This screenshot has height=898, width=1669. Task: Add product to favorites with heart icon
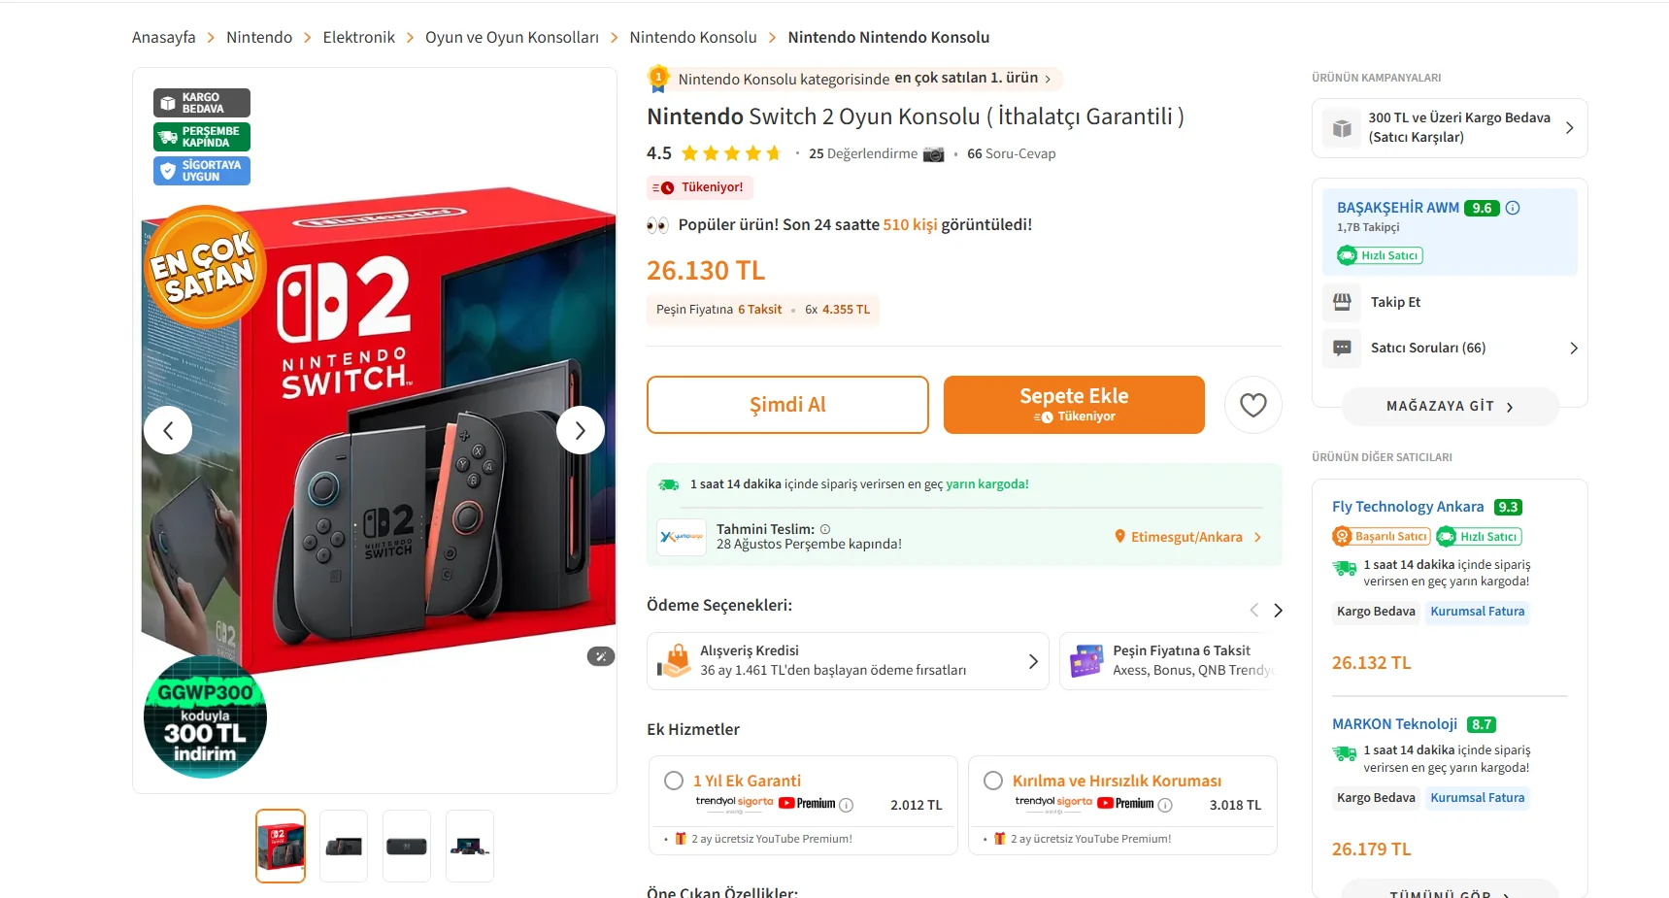tap(1253, 405)
